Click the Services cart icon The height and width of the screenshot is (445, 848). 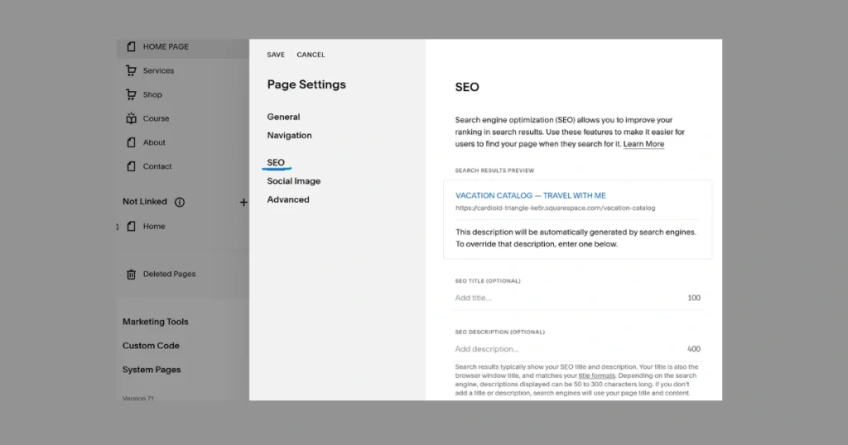coord(131,71)
